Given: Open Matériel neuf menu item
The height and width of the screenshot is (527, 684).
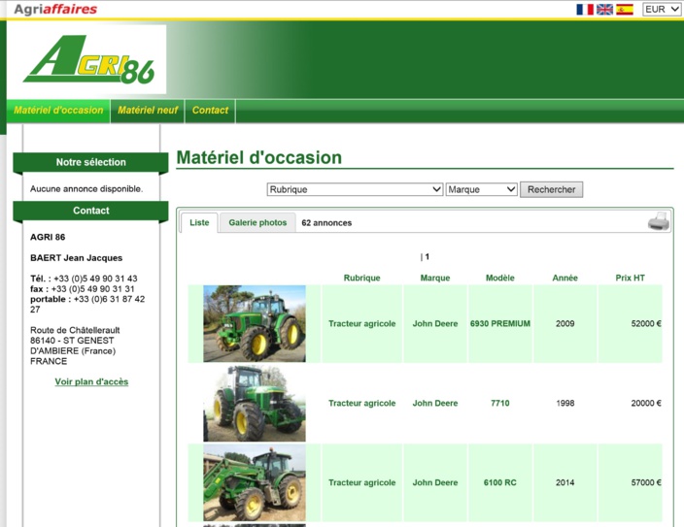Looking at the screenshot, I should point(148,111).
